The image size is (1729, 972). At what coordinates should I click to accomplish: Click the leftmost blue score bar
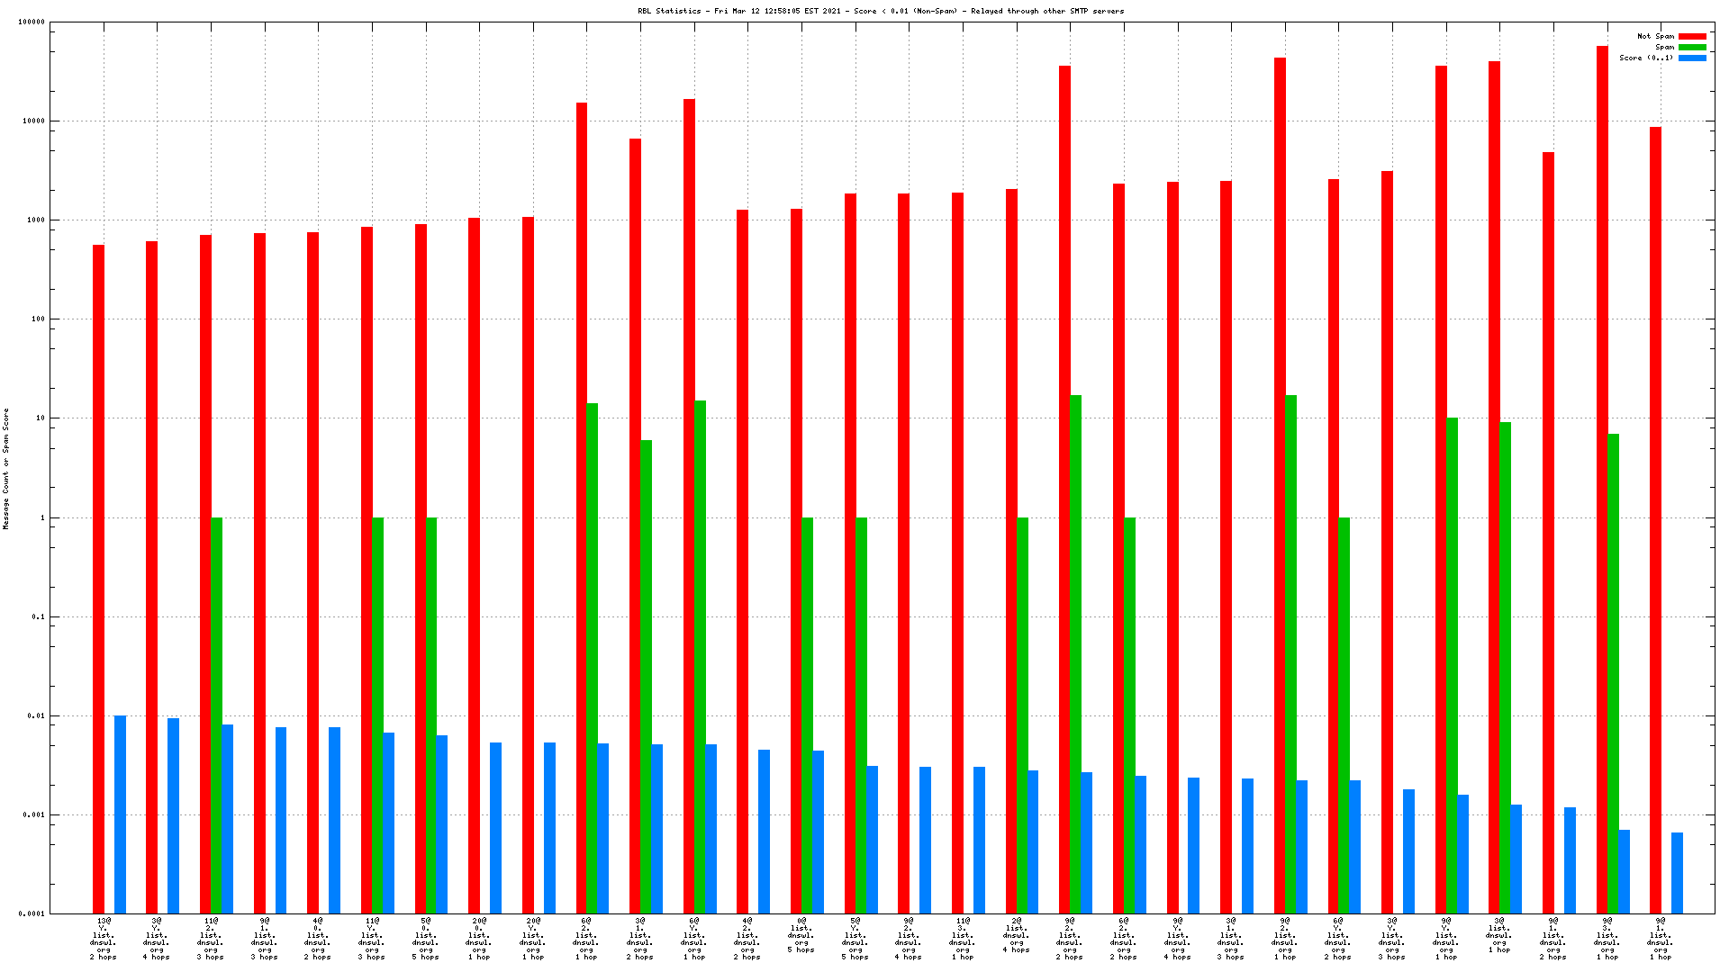tap(120, 814)
